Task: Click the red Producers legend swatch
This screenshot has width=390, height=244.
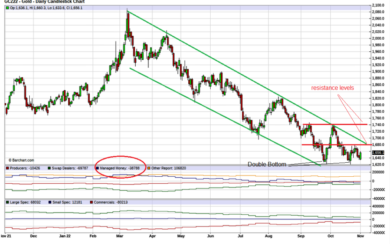Action: coord(7,168)
